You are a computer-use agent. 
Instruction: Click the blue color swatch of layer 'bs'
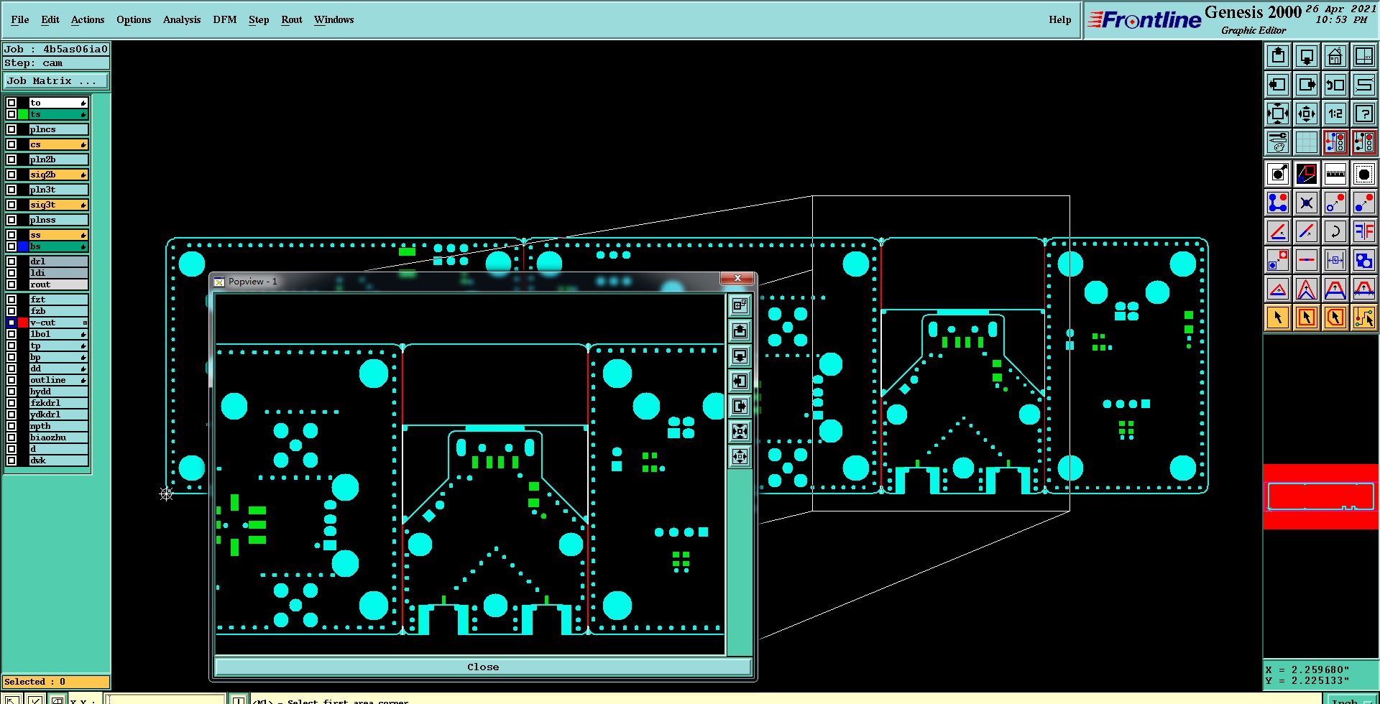click(23, 246)
